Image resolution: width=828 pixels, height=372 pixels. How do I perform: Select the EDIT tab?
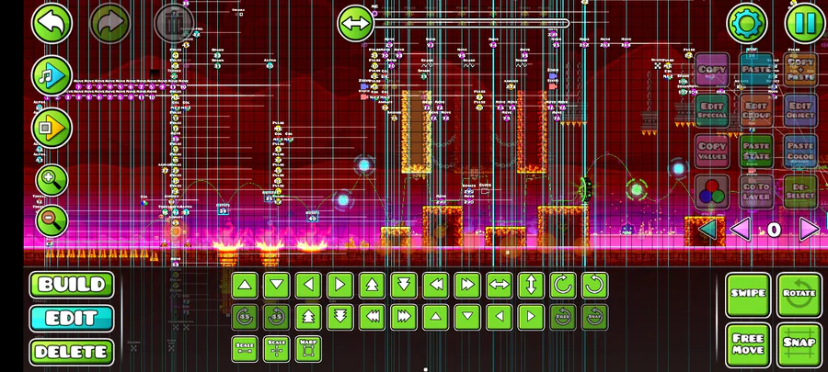pos(71,318)
